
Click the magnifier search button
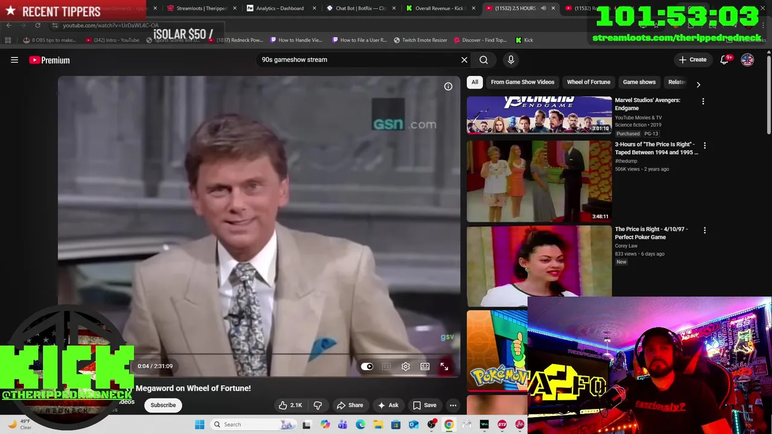[484, 60]
